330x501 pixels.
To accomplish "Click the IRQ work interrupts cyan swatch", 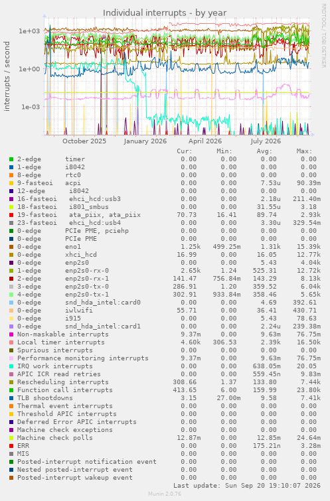I will (x=11, y=366).
